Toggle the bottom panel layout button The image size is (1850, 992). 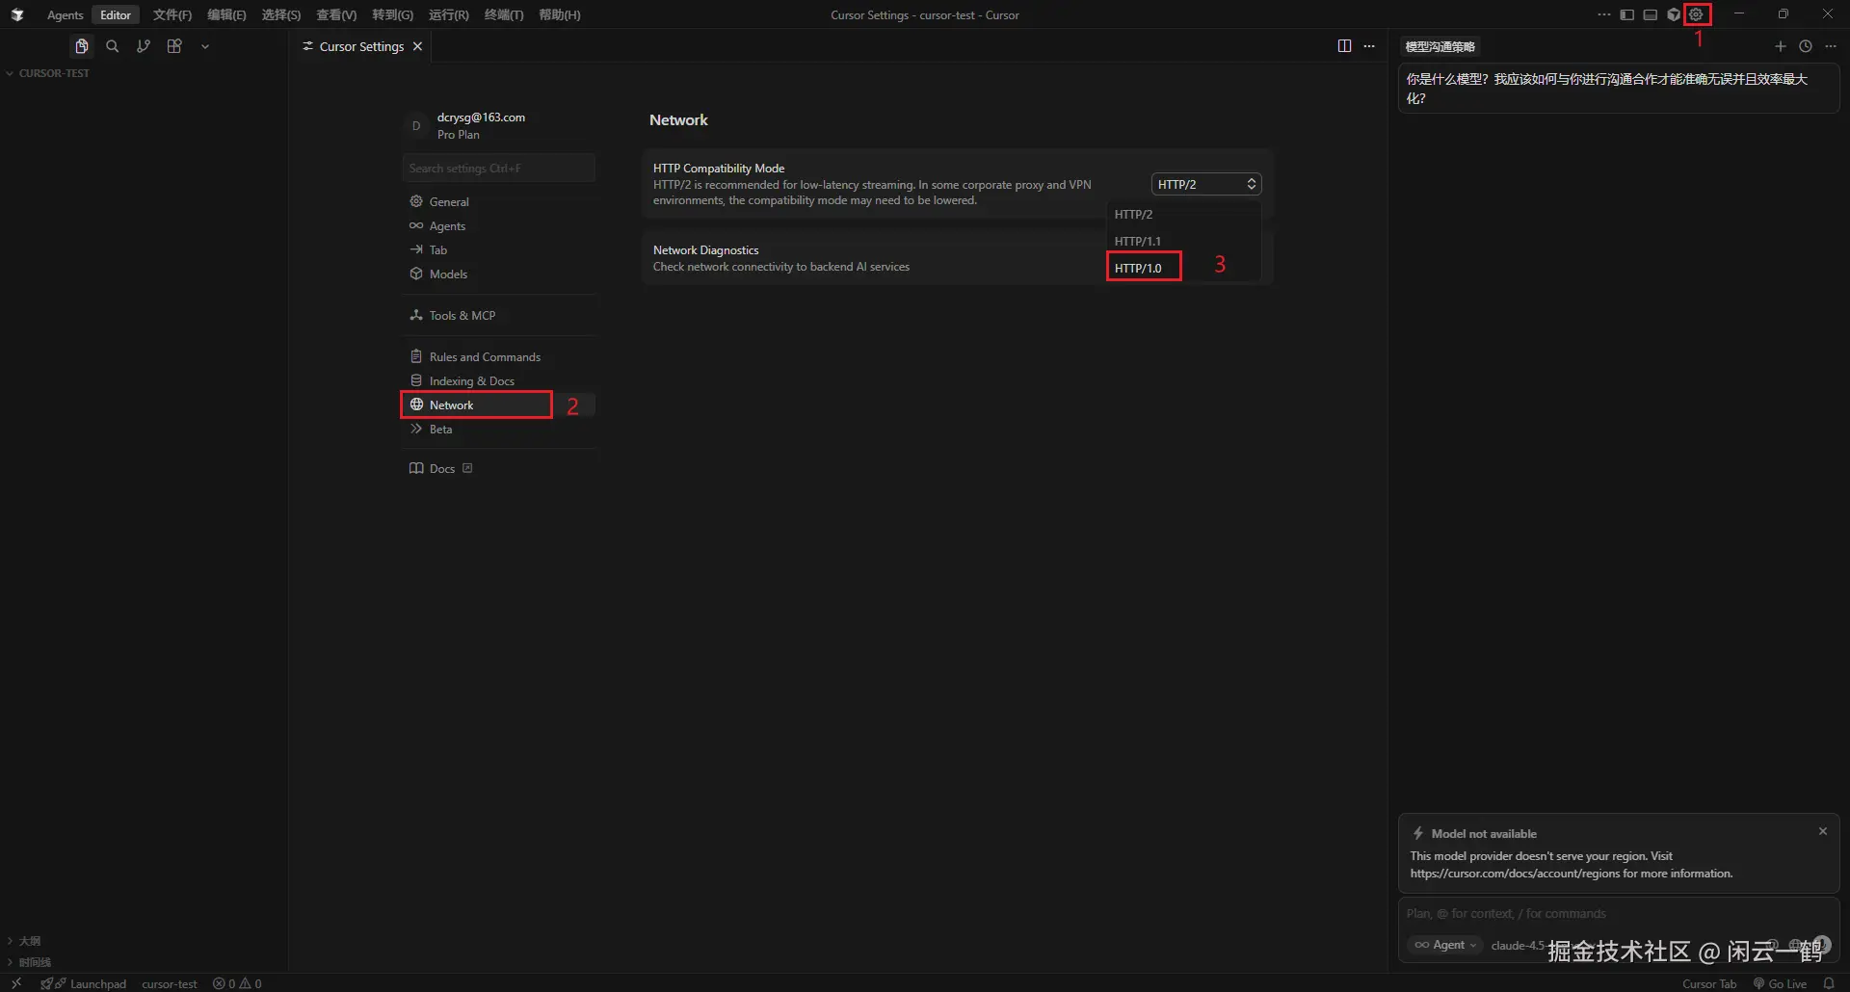[1651, 14]
